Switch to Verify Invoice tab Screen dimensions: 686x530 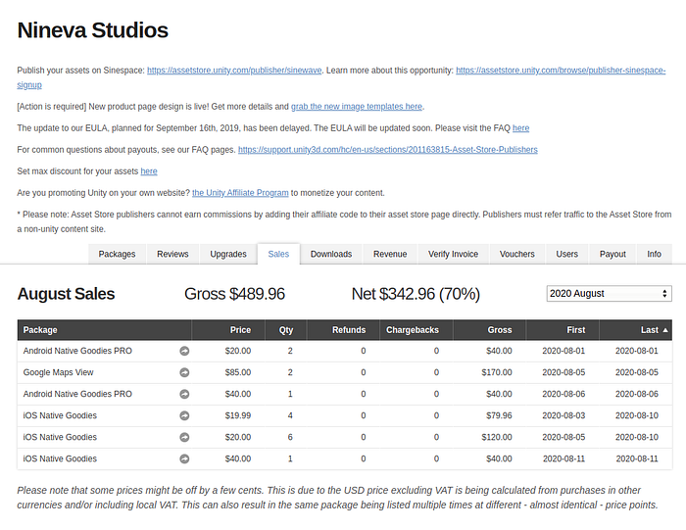453,254
